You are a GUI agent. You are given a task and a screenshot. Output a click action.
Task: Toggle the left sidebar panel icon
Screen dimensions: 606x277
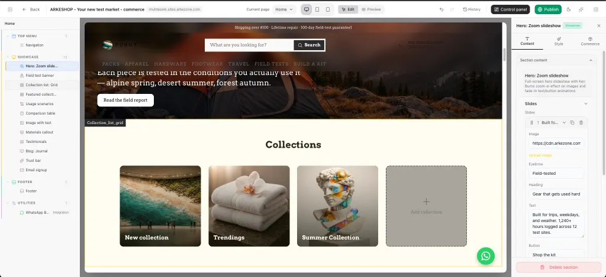click(10, 9)
